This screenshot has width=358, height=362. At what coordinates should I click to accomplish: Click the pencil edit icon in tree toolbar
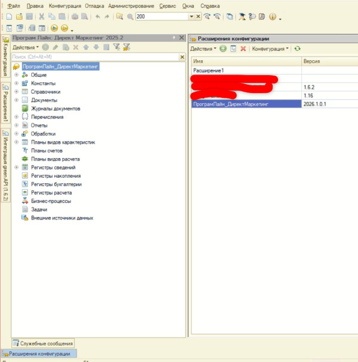55,47
